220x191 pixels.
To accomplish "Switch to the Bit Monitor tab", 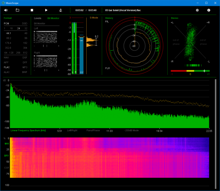I will pos(53,18).
